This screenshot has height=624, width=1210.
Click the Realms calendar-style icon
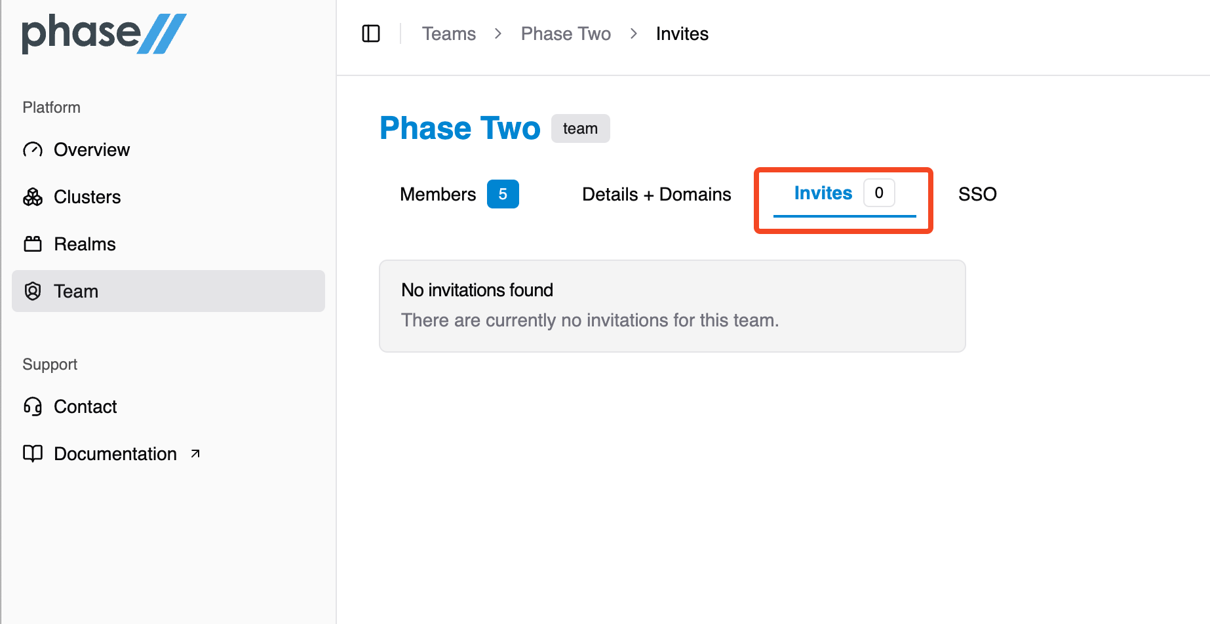(33, 243)
